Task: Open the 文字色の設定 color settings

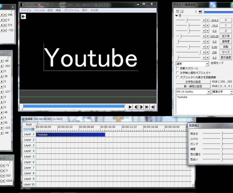Action: [x=193, y=82]
